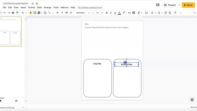
Task: Click the Redo arrow icon
Action: [x=9, y=13]
